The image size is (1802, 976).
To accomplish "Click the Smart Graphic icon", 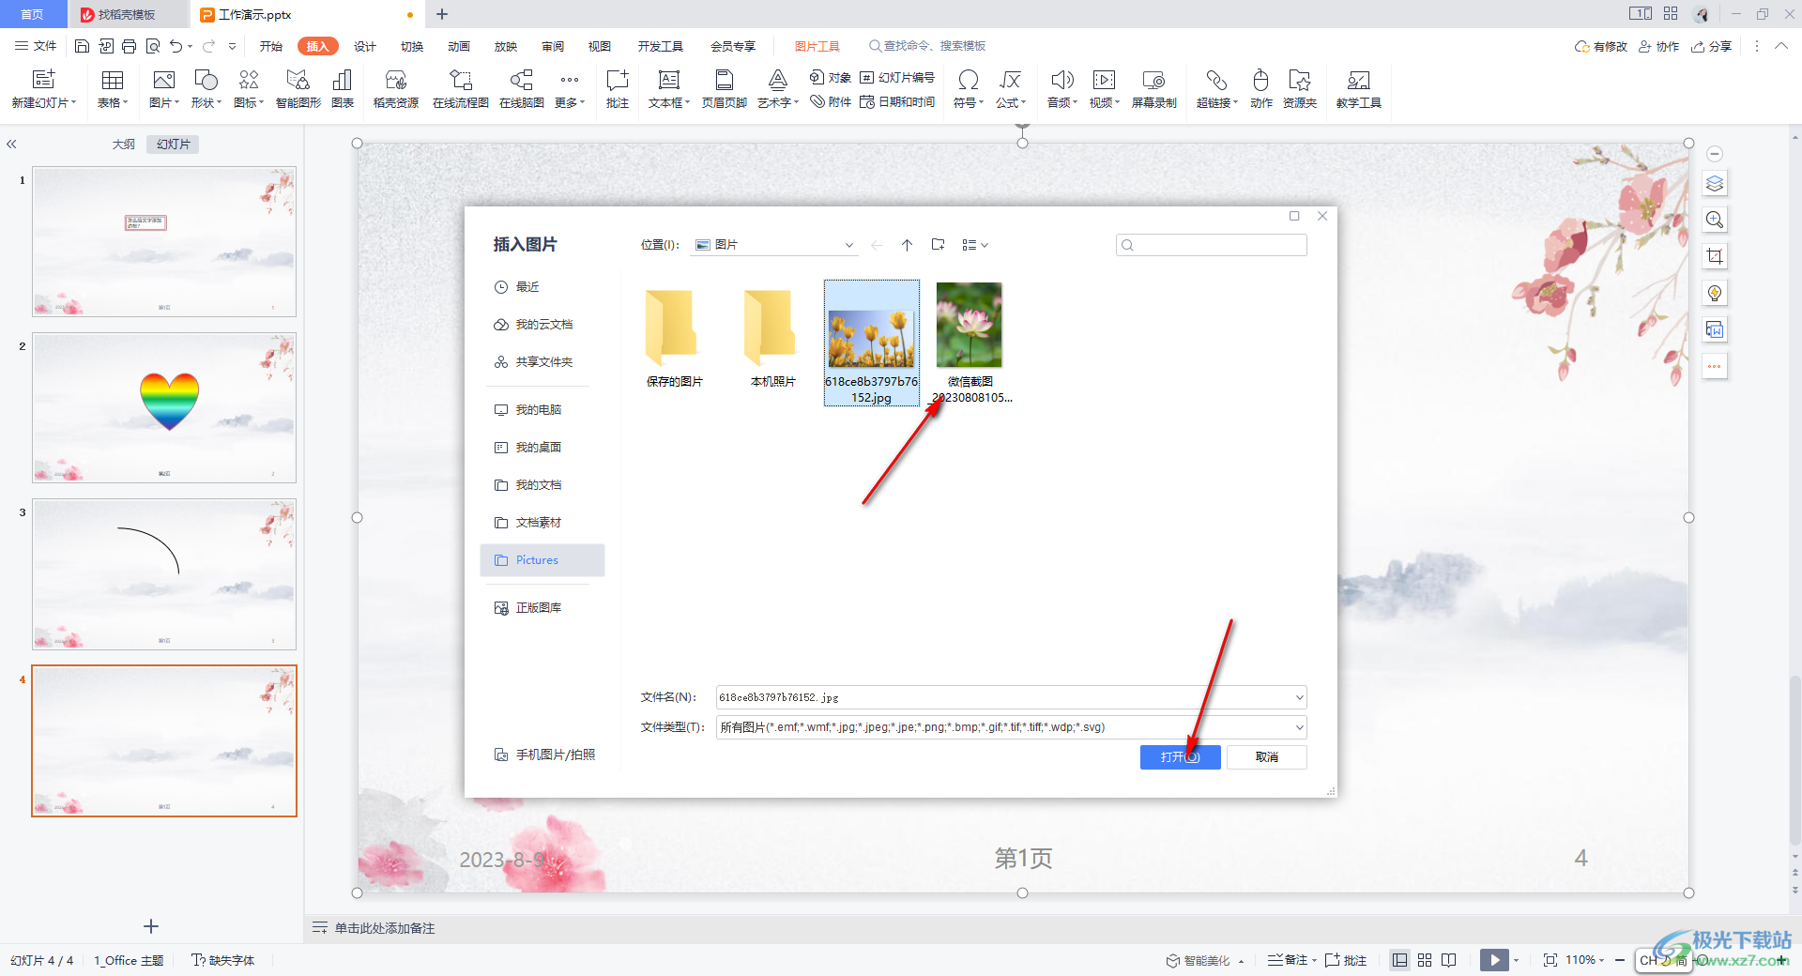I will 298,80.
